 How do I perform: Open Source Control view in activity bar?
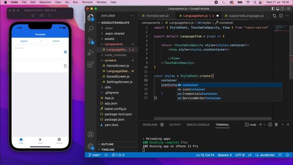[91, 41]
